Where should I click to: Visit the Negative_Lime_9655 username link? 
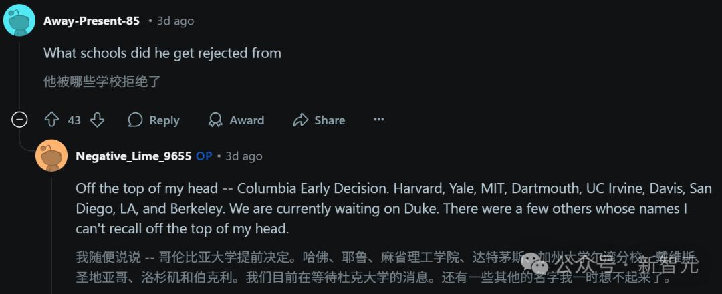(x=134, y=156)
